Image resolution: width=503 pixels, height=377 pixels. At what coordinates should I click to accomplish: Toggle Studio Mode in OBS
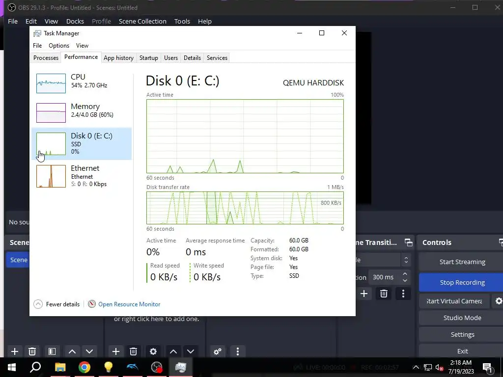[x=462, y=318]
